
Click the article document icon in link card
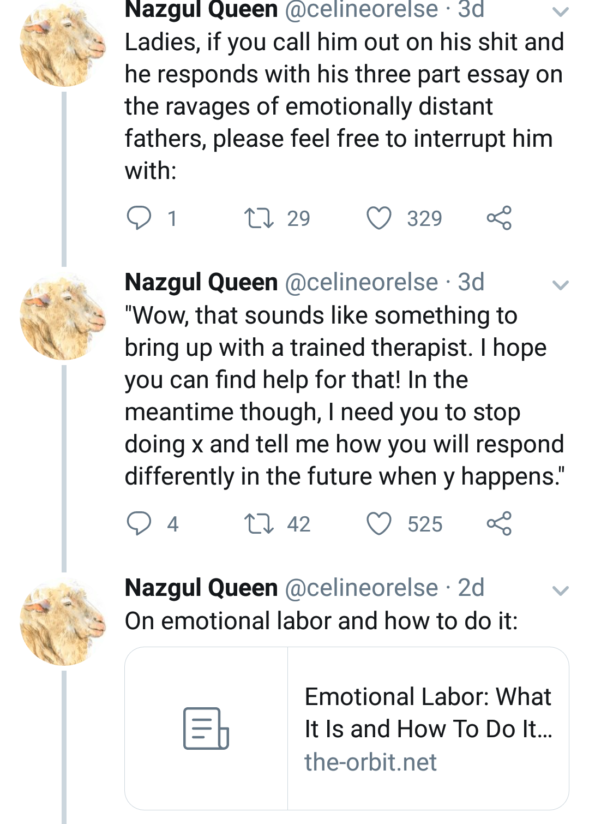206,729
